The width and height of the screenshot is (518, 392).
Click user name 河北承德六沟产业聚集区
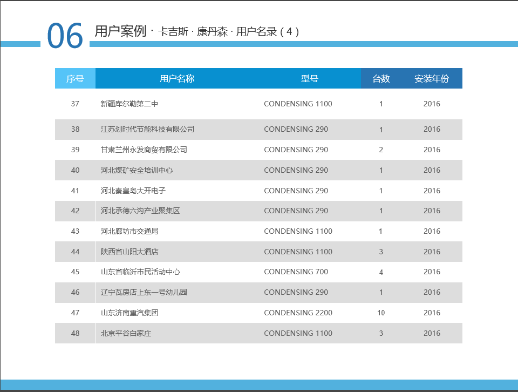140,211
